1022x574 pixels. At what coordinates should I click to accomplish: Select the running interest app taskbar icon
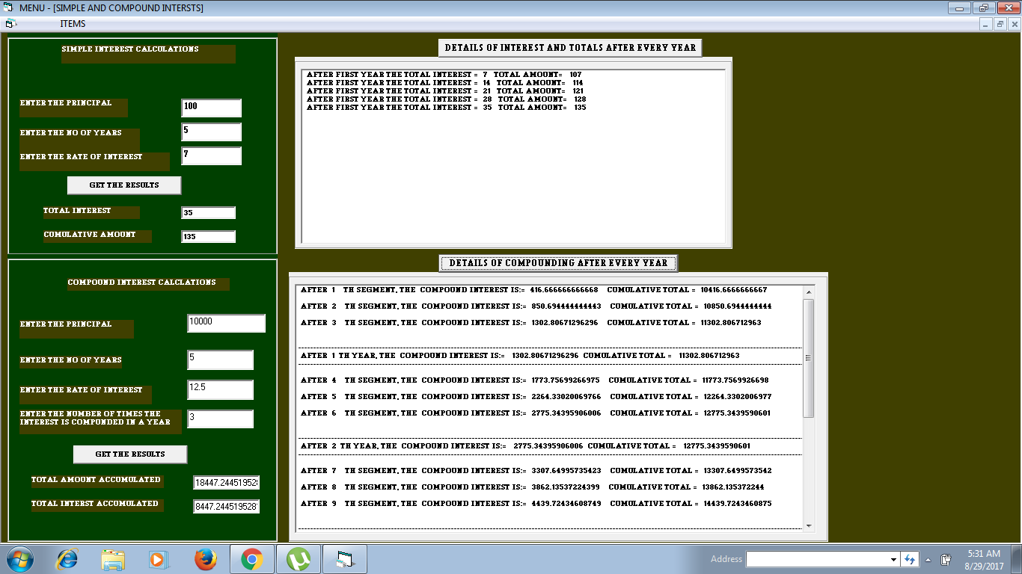(346, 559)
